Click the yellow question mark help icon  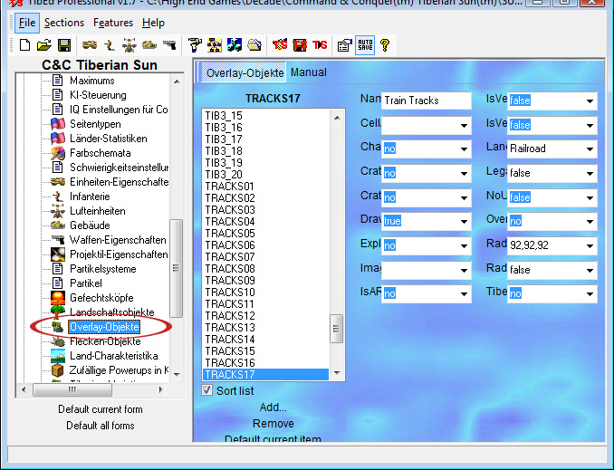(x=385, y=45)
